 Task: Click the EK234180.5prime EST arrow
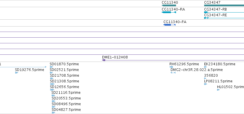[205, 67]
